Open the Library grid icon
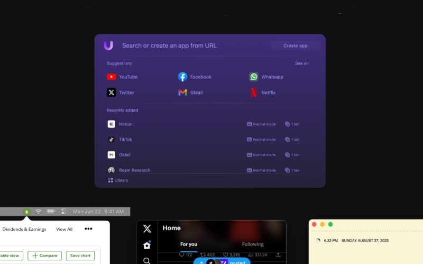Screen dimensions: 423x264 click(111, 180)
